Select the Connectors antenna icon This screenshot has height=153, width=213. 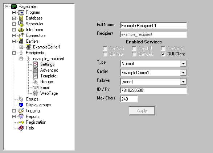click(x=21, y=35)
